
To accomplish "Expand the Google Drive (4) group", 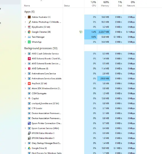I will click(x=25, y=148).
